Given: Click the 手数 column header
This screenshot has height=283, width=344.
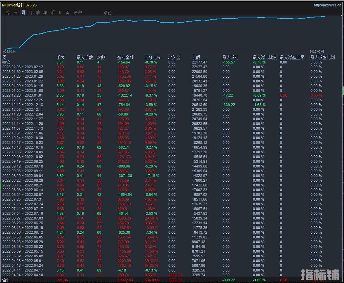Looking at the screenshot, I should (x=61, y=57).
